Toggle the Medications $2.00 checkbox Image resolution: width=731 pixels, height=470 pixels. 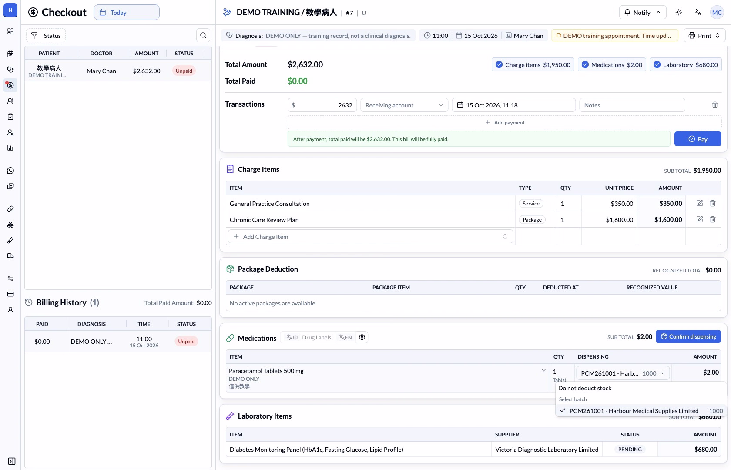[x=612, y=64]
